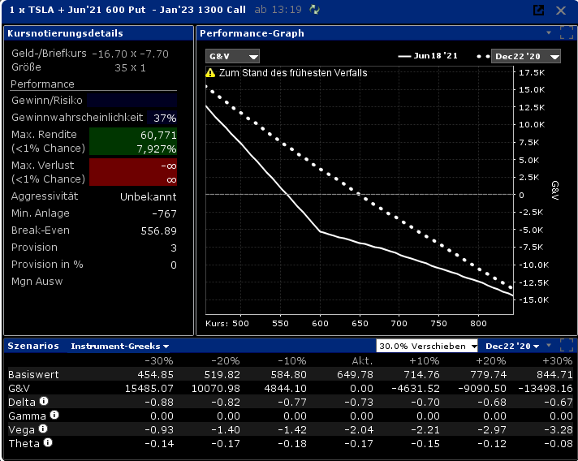Pop out the window using the title bar icon
578x461 pixels.
pos(538,10)
